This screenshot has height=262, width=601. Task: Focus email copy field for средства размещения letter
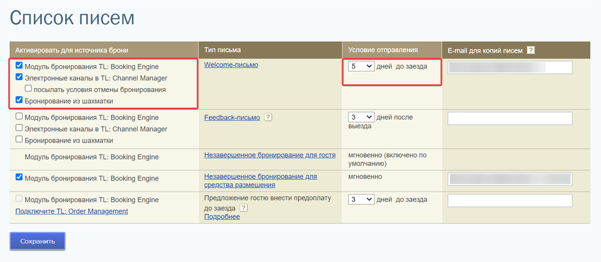(510, 179)
